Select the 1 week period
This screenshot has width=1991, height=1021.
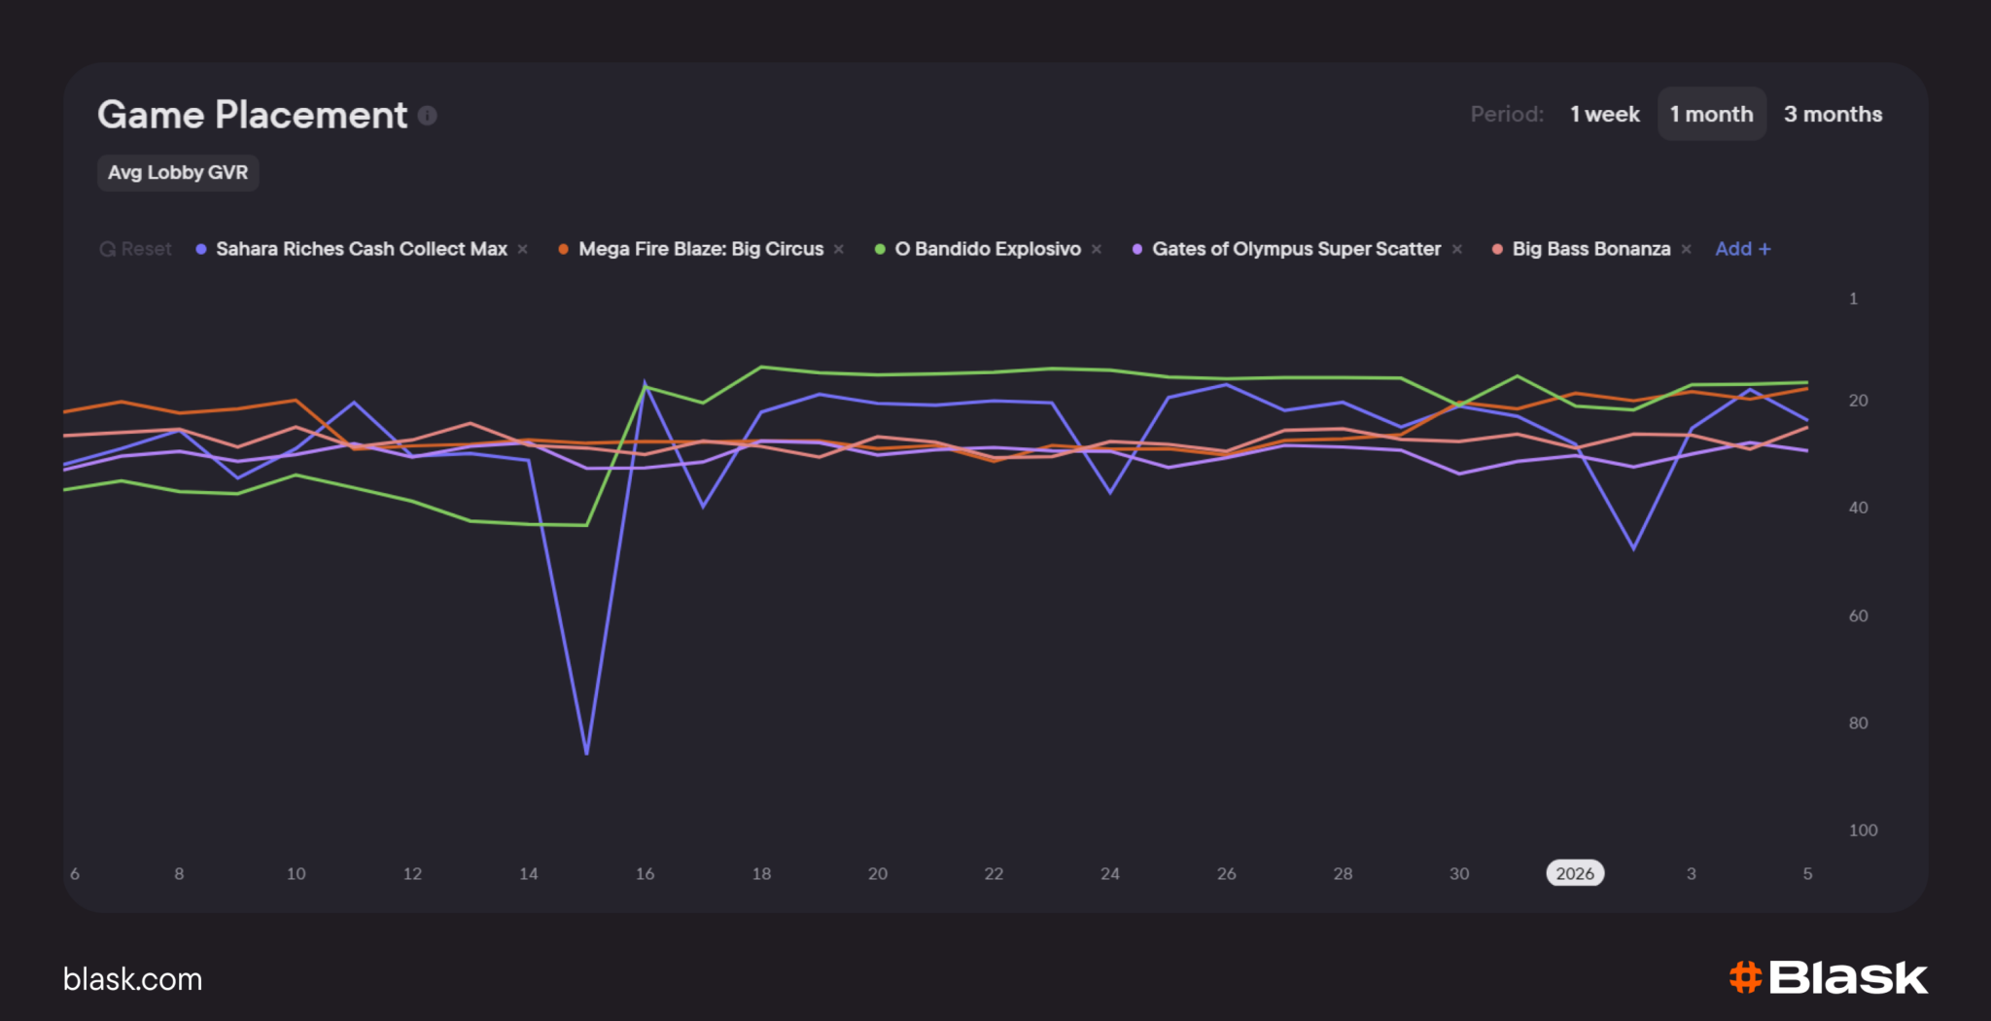pos(1605,115)
